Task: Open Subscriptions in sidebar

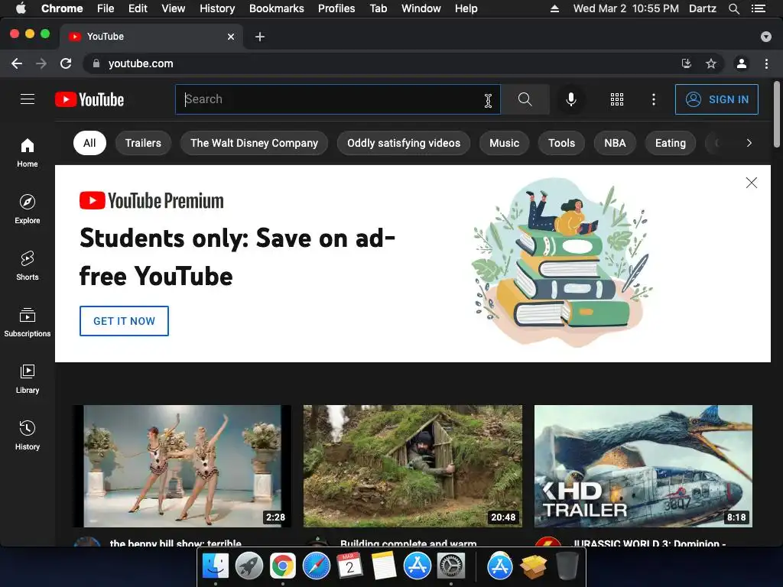Action: pos(28,322)
